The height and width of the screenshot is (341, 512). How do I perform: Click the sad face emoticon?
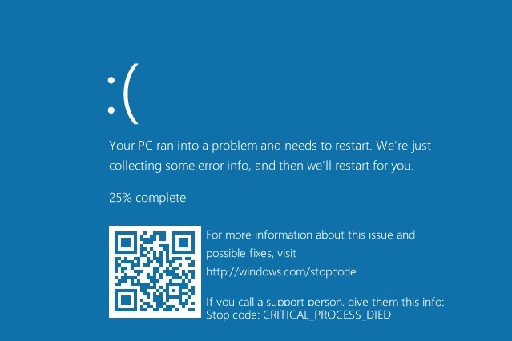tap(123, 94)
